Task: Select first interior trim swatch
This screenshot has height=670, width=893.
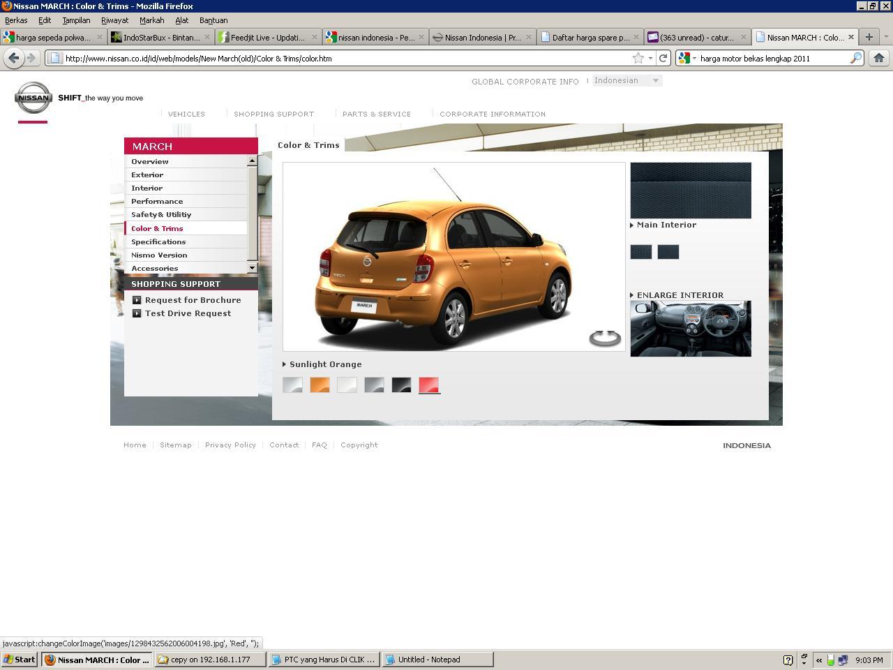Action: 641,252
